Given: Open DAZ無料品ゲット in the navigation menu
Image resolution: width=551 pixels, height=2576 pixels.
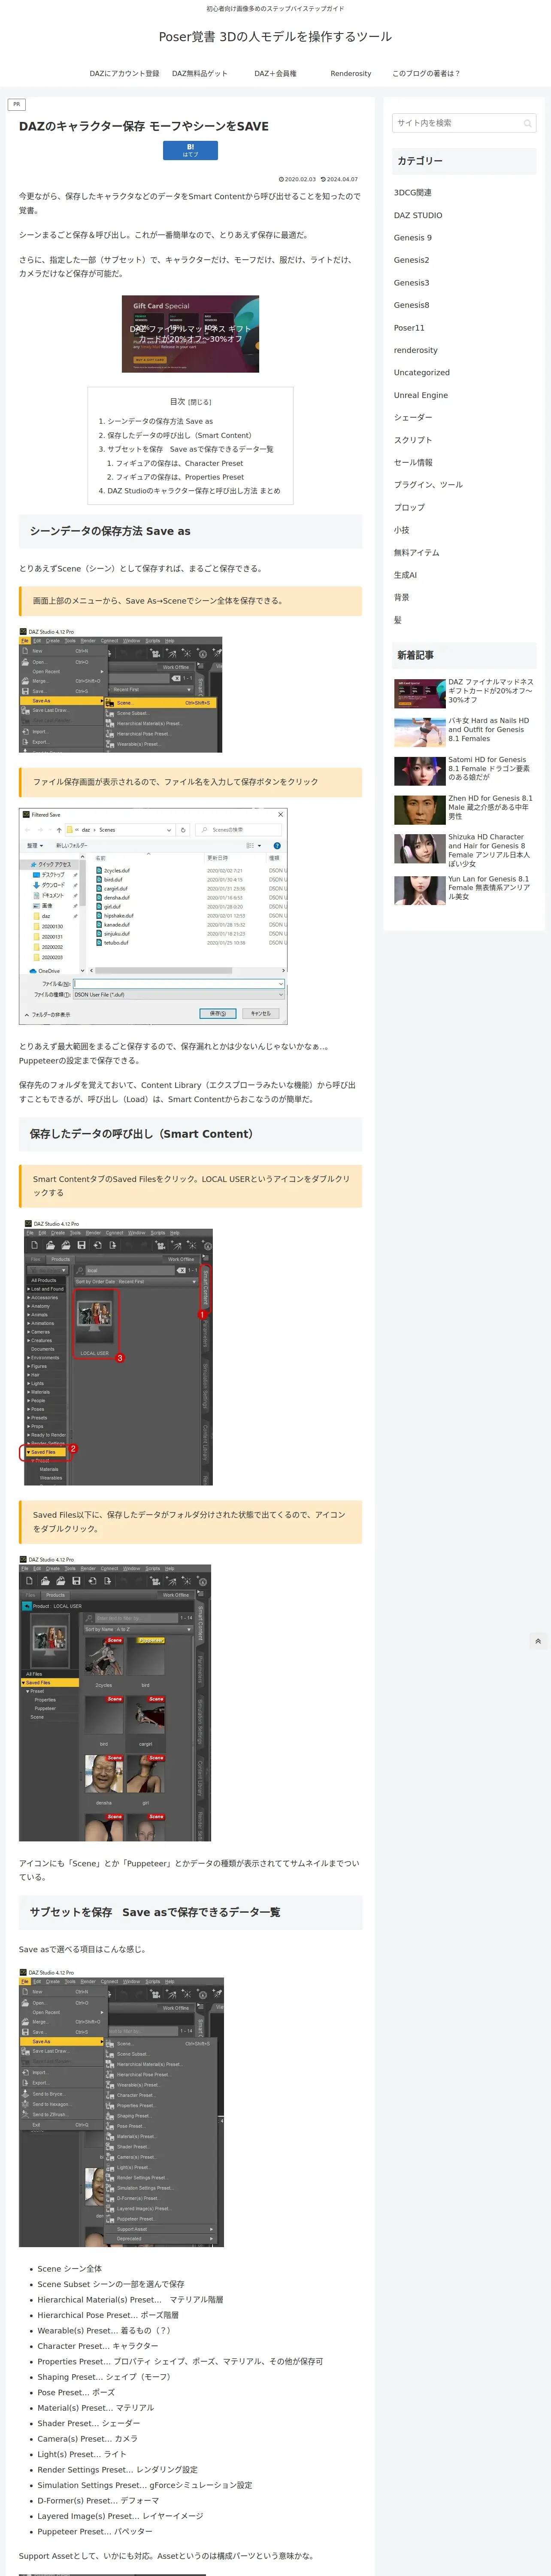Looking at the screenshot, I should click(x=199, y=73).
